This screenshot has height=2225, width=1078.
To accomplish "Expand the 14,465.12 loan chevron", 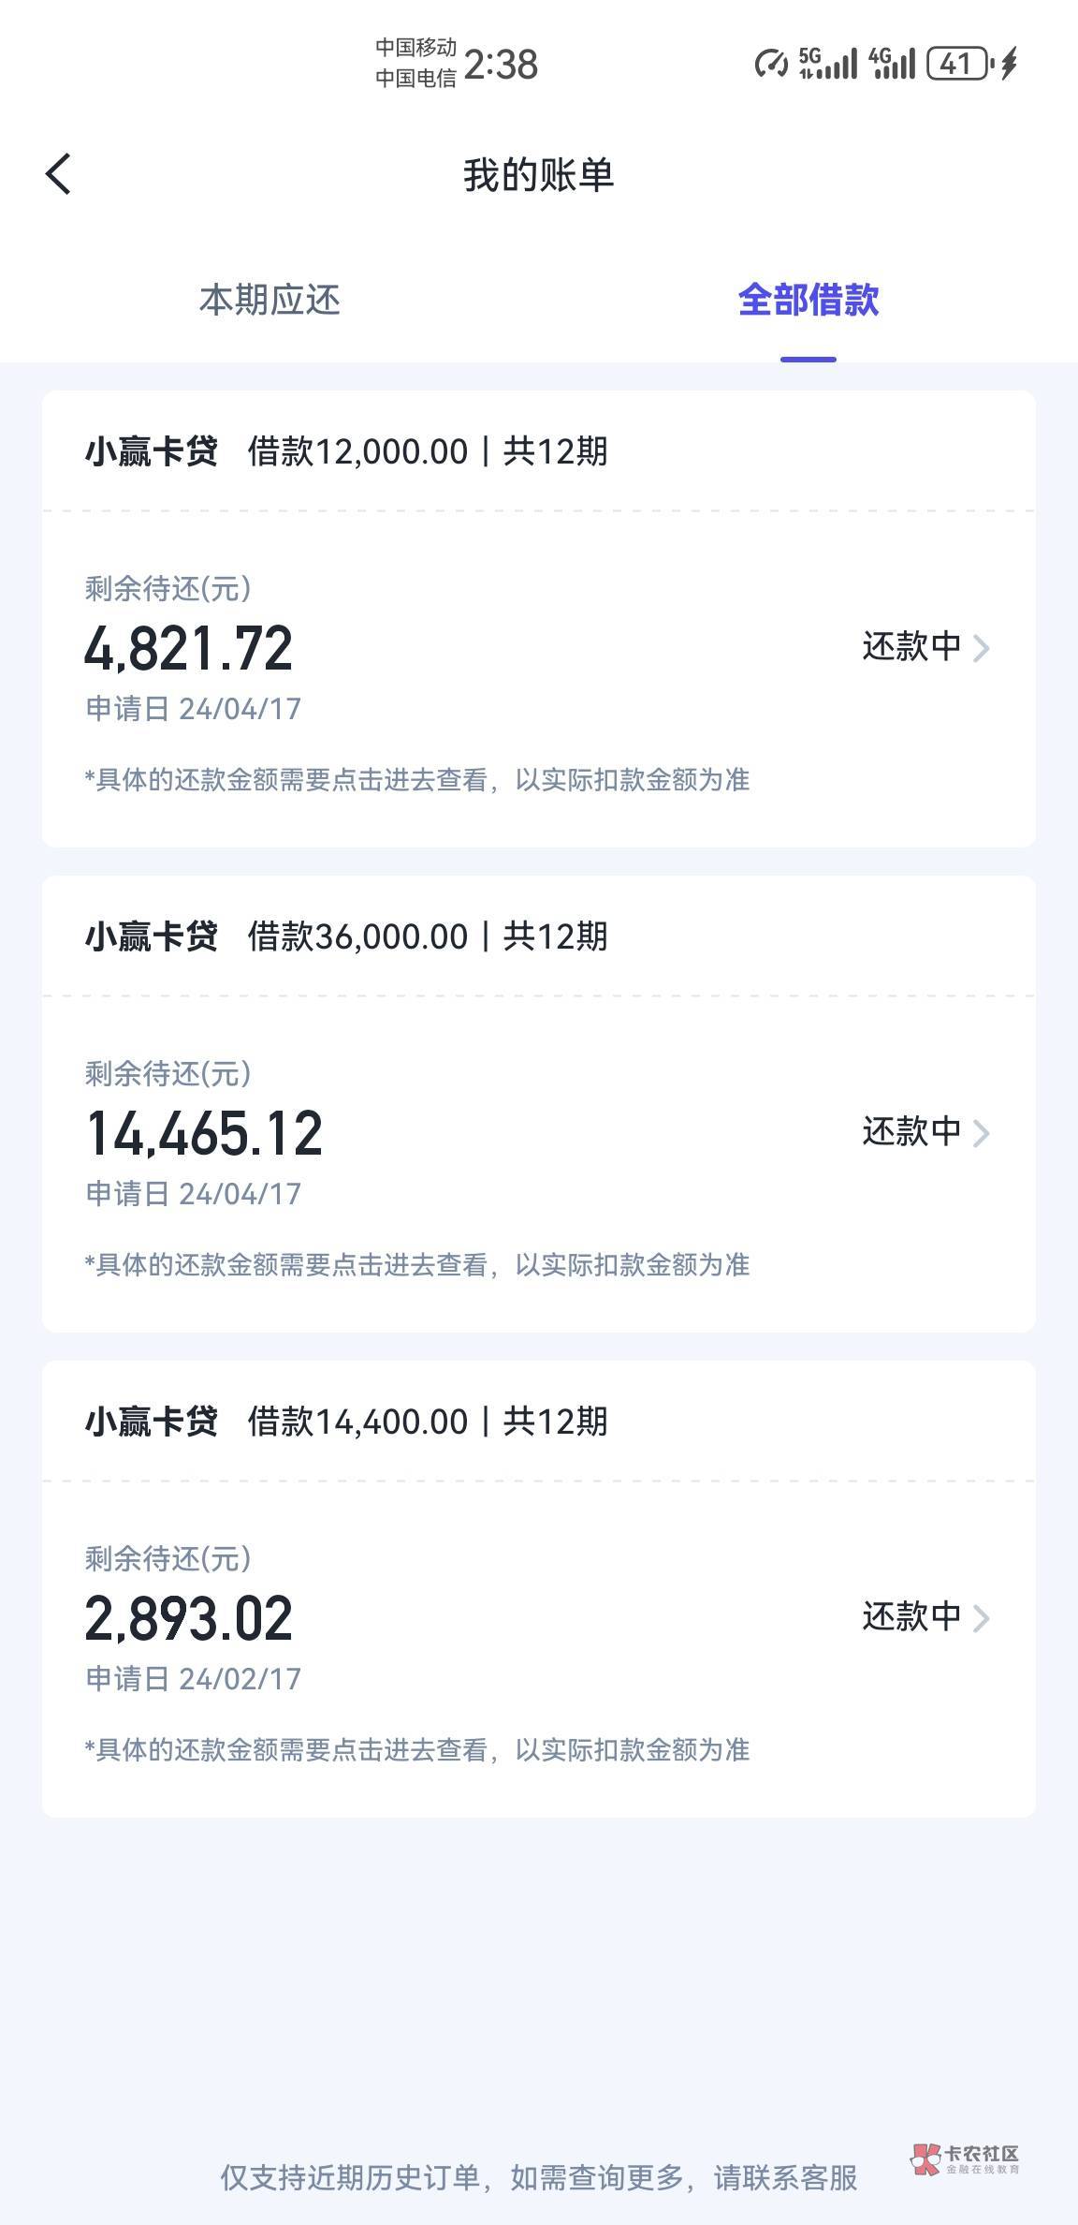I will tap(982, 1133).
